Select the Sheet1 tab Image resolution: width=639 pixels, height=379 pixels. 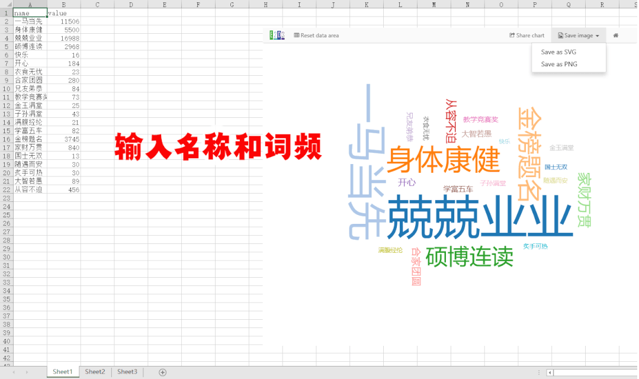62,372
